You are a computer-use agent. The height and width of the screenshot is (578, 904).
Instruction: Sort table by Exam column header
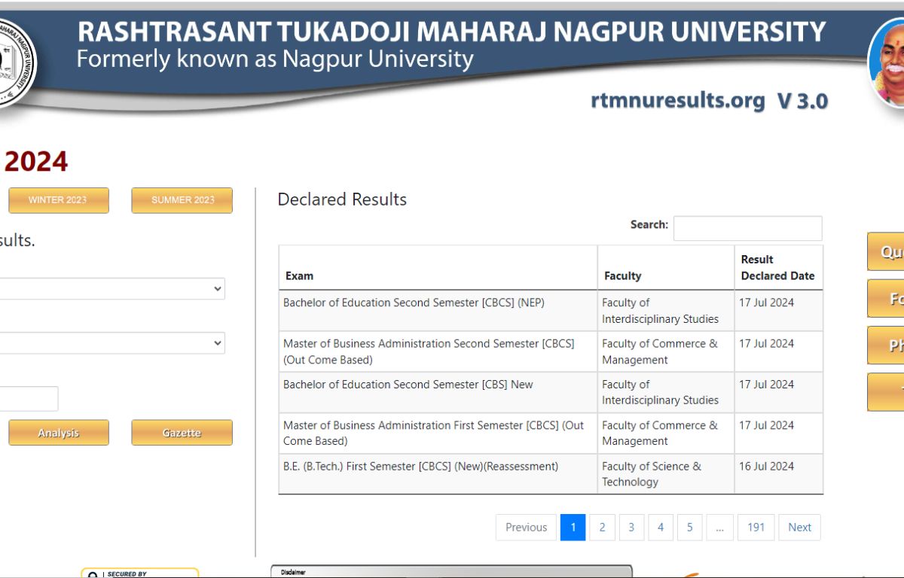(438, 268)
